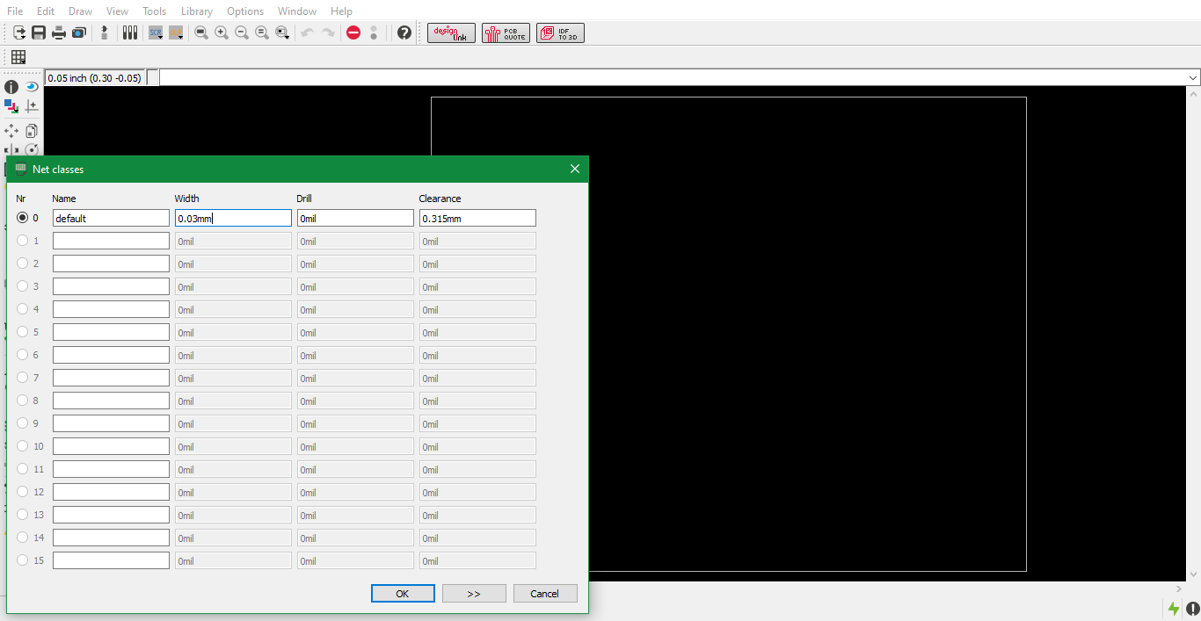Open the Options menu
The height and width of the screenshot is (621, 1201).
[x=245, y=11]
